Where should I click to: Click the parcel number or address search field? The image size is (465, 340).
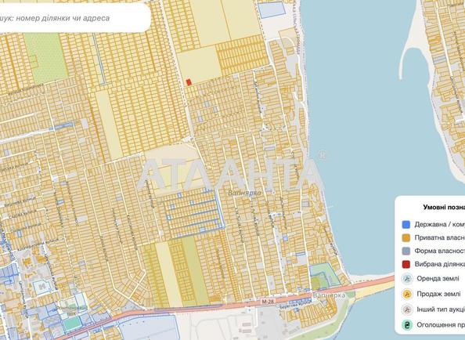(x=74, y=18)
